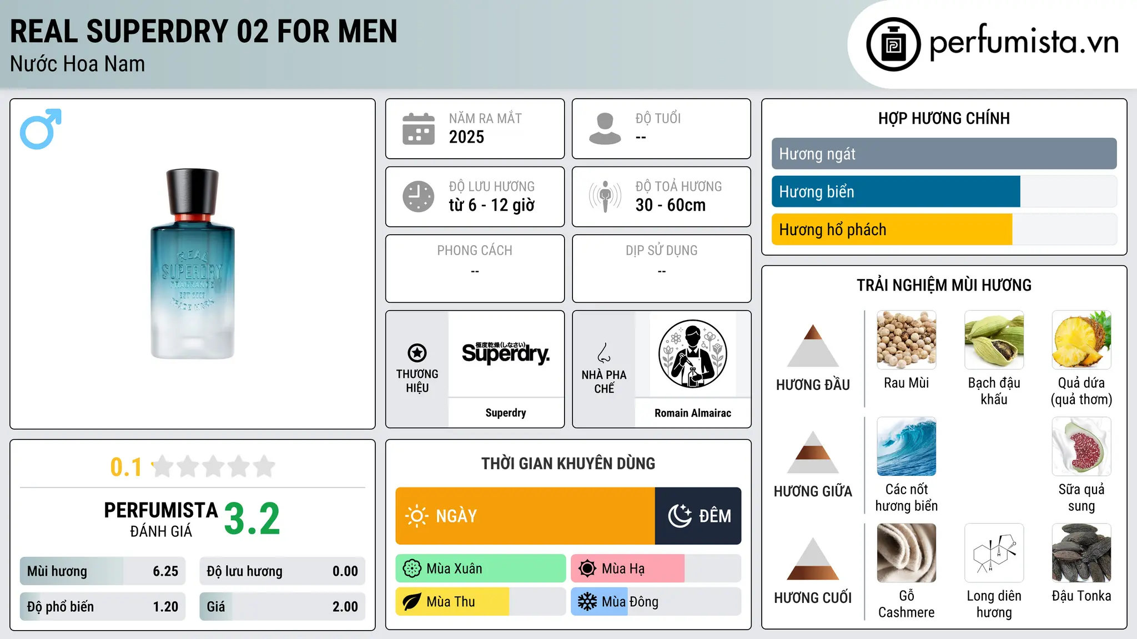The image size is (1137, 639).
Task: Open the Long diên hương molecule image
Action: pos(994,553)
